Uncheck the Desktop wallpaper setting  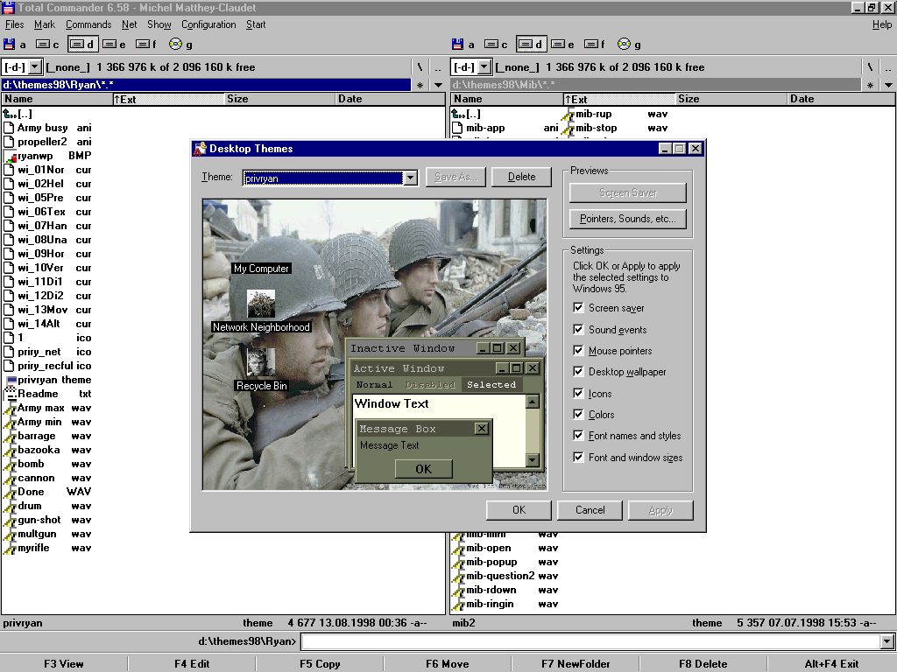click(578, 372)
